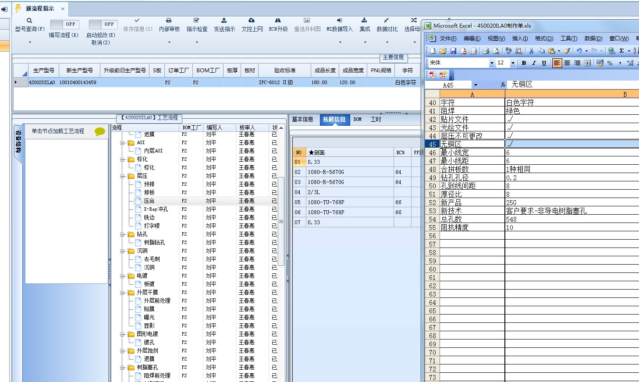Click Excel Format Painter brush icon
Viewport: 639px width, 382px height.
(x=567, y=51)
